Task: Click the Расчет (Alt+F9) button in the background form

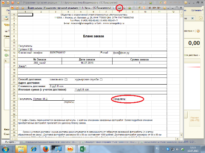Action: point(195,119)
